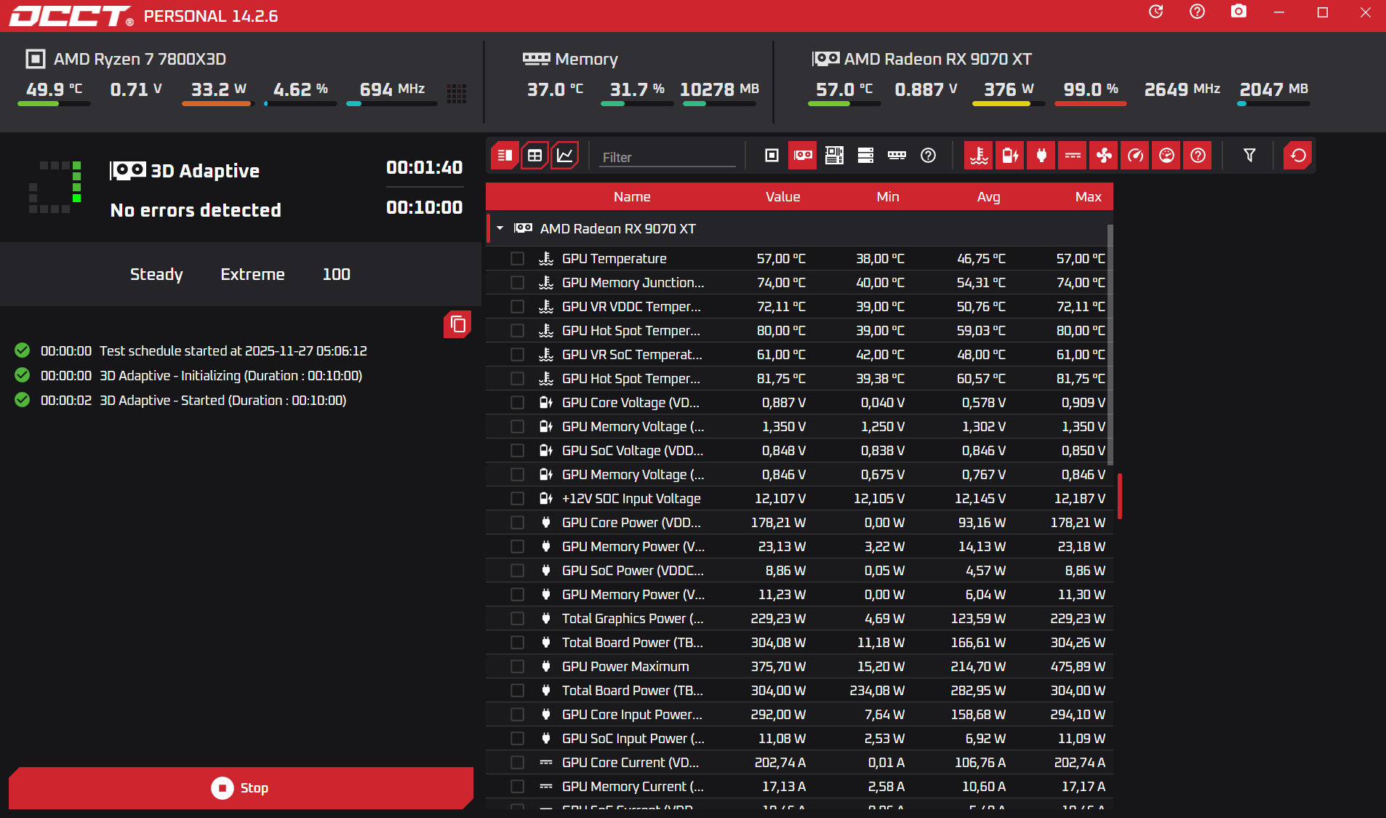Click the funnel filter icon
Viewport: 1386px width, 818px height.
click(1249, 156)
